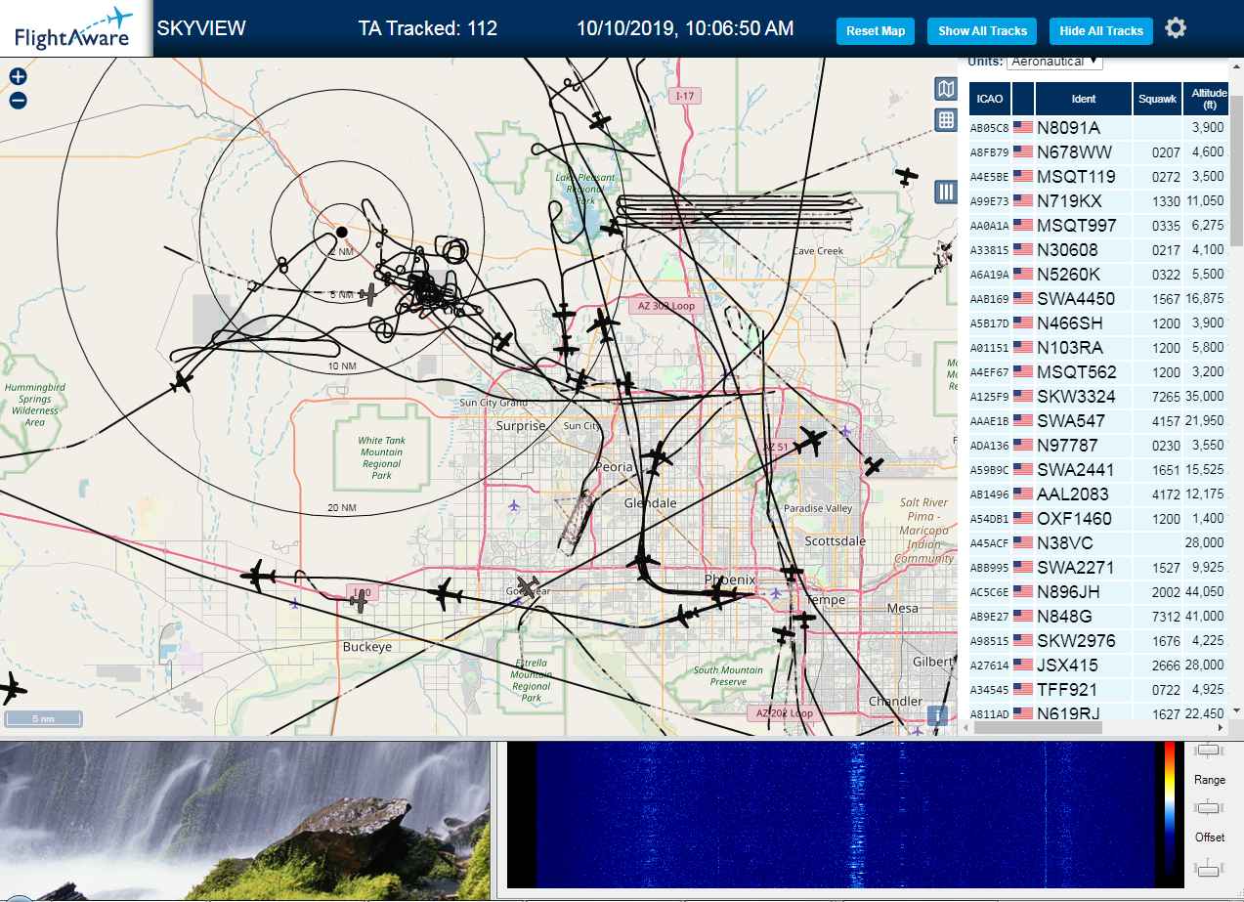
Task: Select the N719KX aircraft row
Action: pyautogui.click(x=1099, y=200)
